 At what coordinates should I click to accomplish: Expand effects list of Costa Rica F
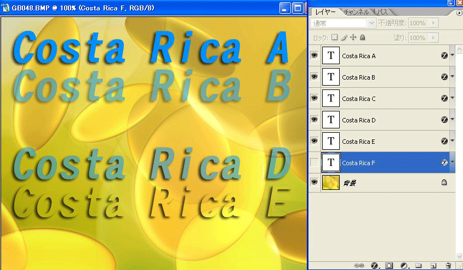point(453,162)
